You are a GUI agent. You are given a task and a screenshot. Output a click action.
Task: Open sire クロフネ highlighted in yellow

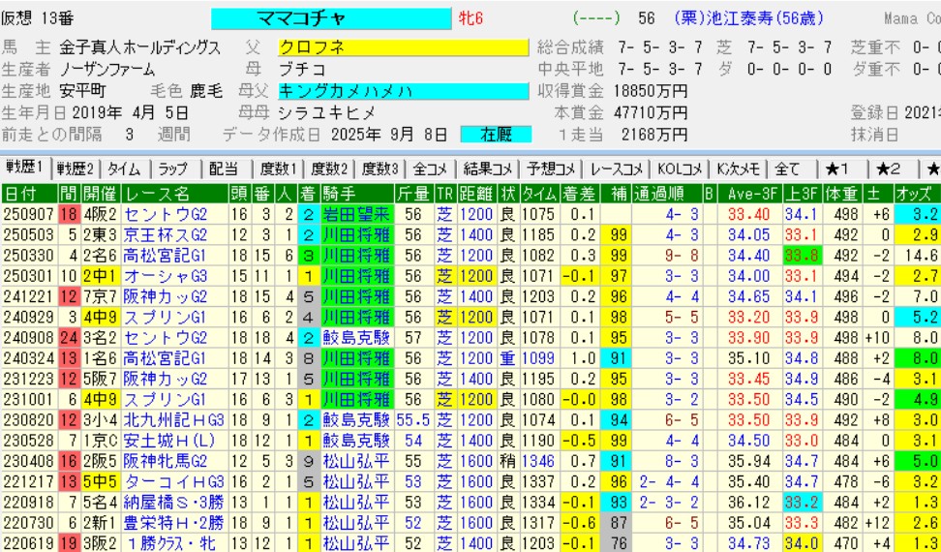[x=402, y=47]
